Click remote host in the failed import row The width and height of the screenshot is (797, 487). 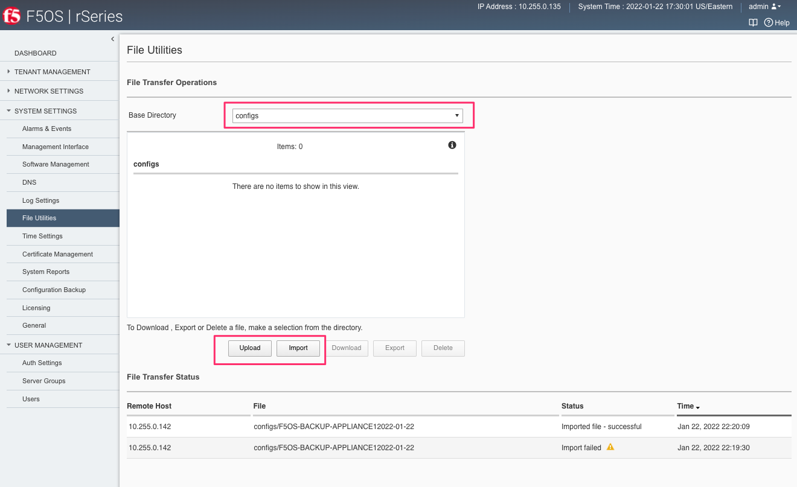point(150,448)
